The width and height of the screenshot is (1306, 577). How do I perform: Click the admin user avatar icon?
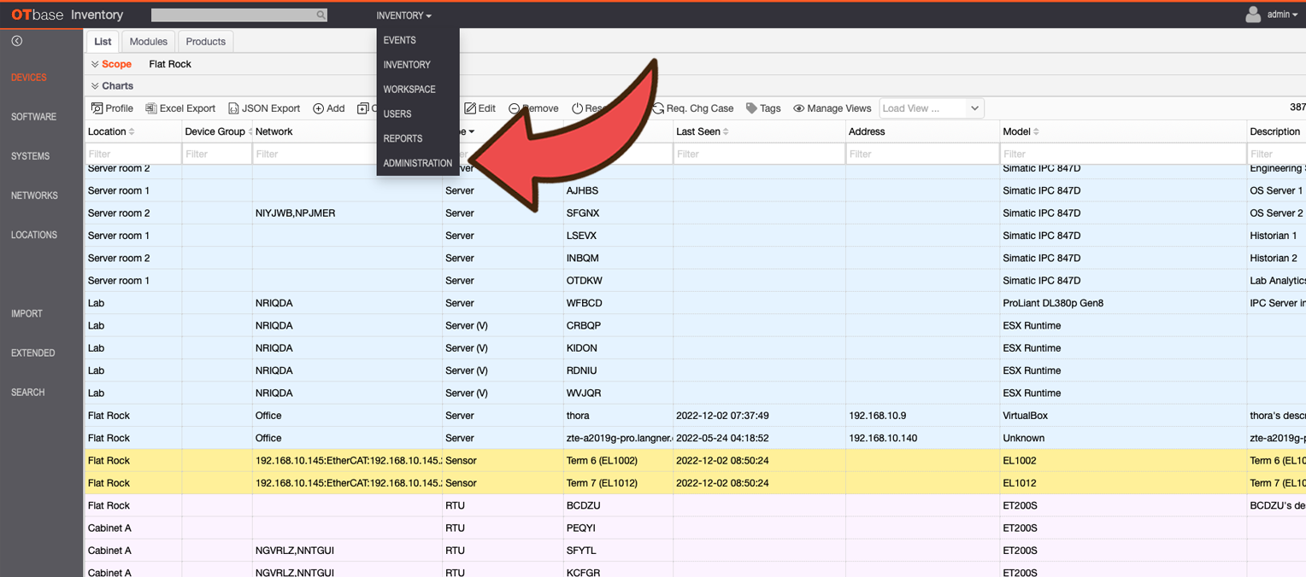click(x=1253, y=15)
